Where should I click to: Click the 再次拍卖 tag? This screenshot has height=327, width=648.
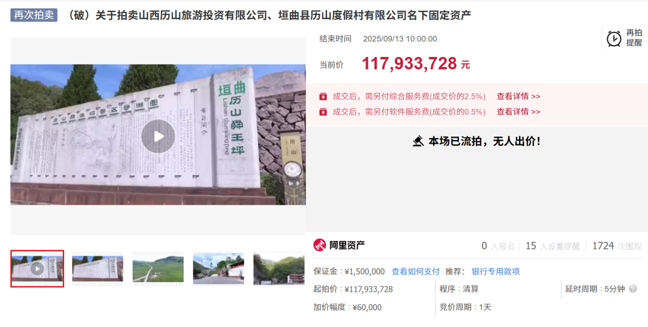coord(34,15)
